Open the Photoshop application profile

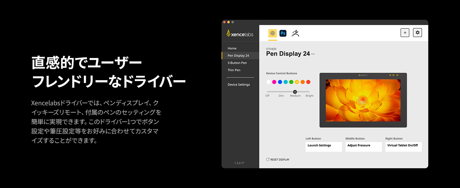point(283,33)
